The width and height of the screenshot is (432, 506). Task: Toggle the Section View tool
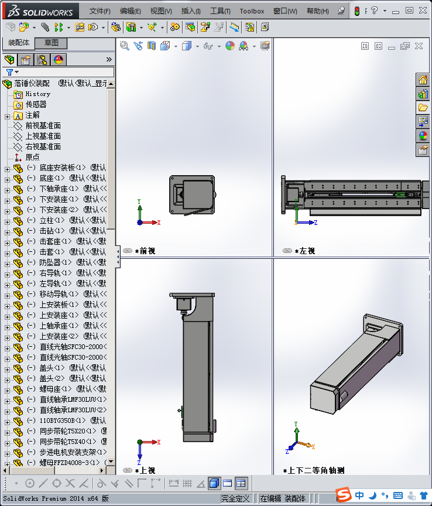click(151, 46)
